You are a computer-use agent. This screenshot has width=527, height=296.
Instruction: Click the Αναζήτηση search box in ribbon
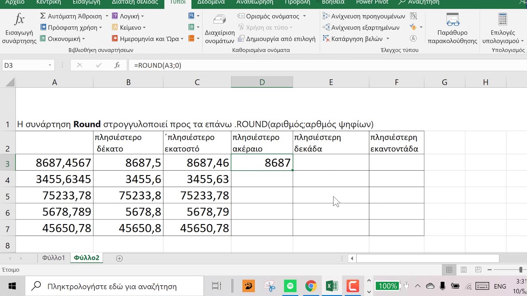419,2
